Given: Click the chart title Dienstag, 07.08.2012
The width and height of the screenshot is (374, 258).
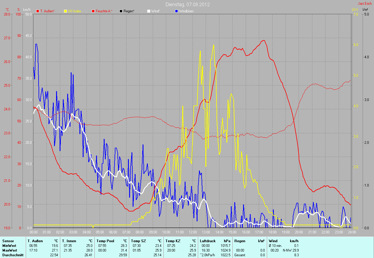Looking at the screenshot, I should click(x=188, y=4).
